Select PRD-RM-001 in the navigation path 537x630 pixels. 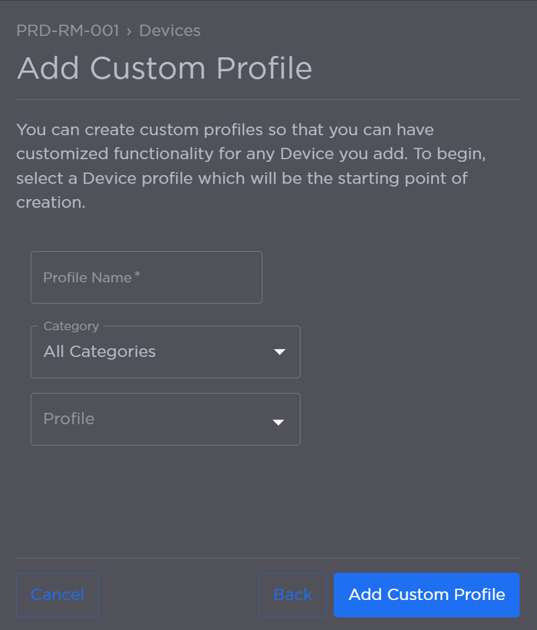[x=67, y=31]
